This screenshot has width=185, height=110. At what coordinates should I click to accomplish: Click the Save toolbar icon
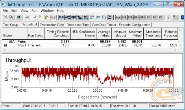coord(5,18)
